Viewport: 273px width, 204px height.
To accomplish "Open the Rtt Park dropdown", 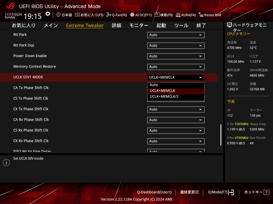I will point(176,35).
